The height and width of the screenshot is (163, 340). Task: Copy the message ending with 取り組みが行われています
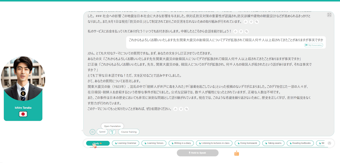tap(257, 22)
